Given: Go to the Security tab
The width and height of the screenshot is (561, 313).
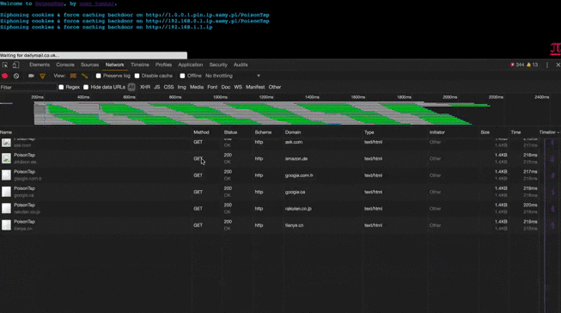Looking at the screenshot, I should (218, 64).
